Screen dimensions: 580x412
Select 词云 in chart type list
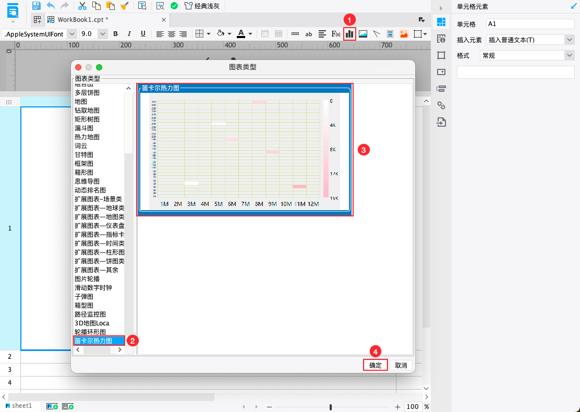click(81, 146)
